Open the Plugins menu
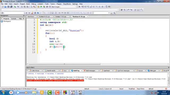The width and height of the screenshot is (170, 95). pyautogui.click(x=59, y=4)
